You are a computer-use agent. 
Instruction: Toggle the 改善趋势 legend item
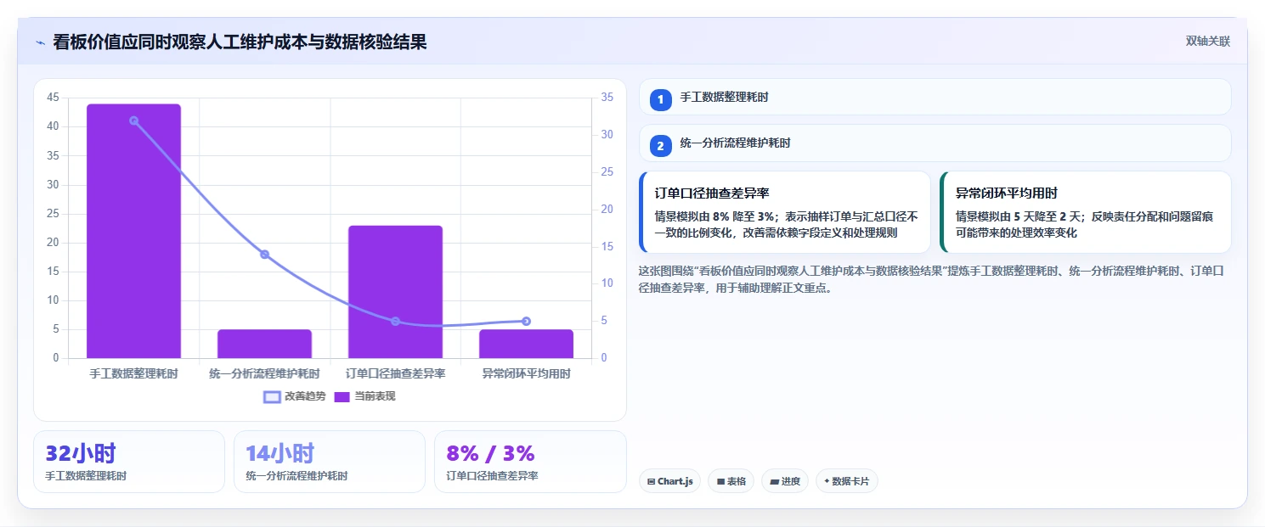click(295, 396)
